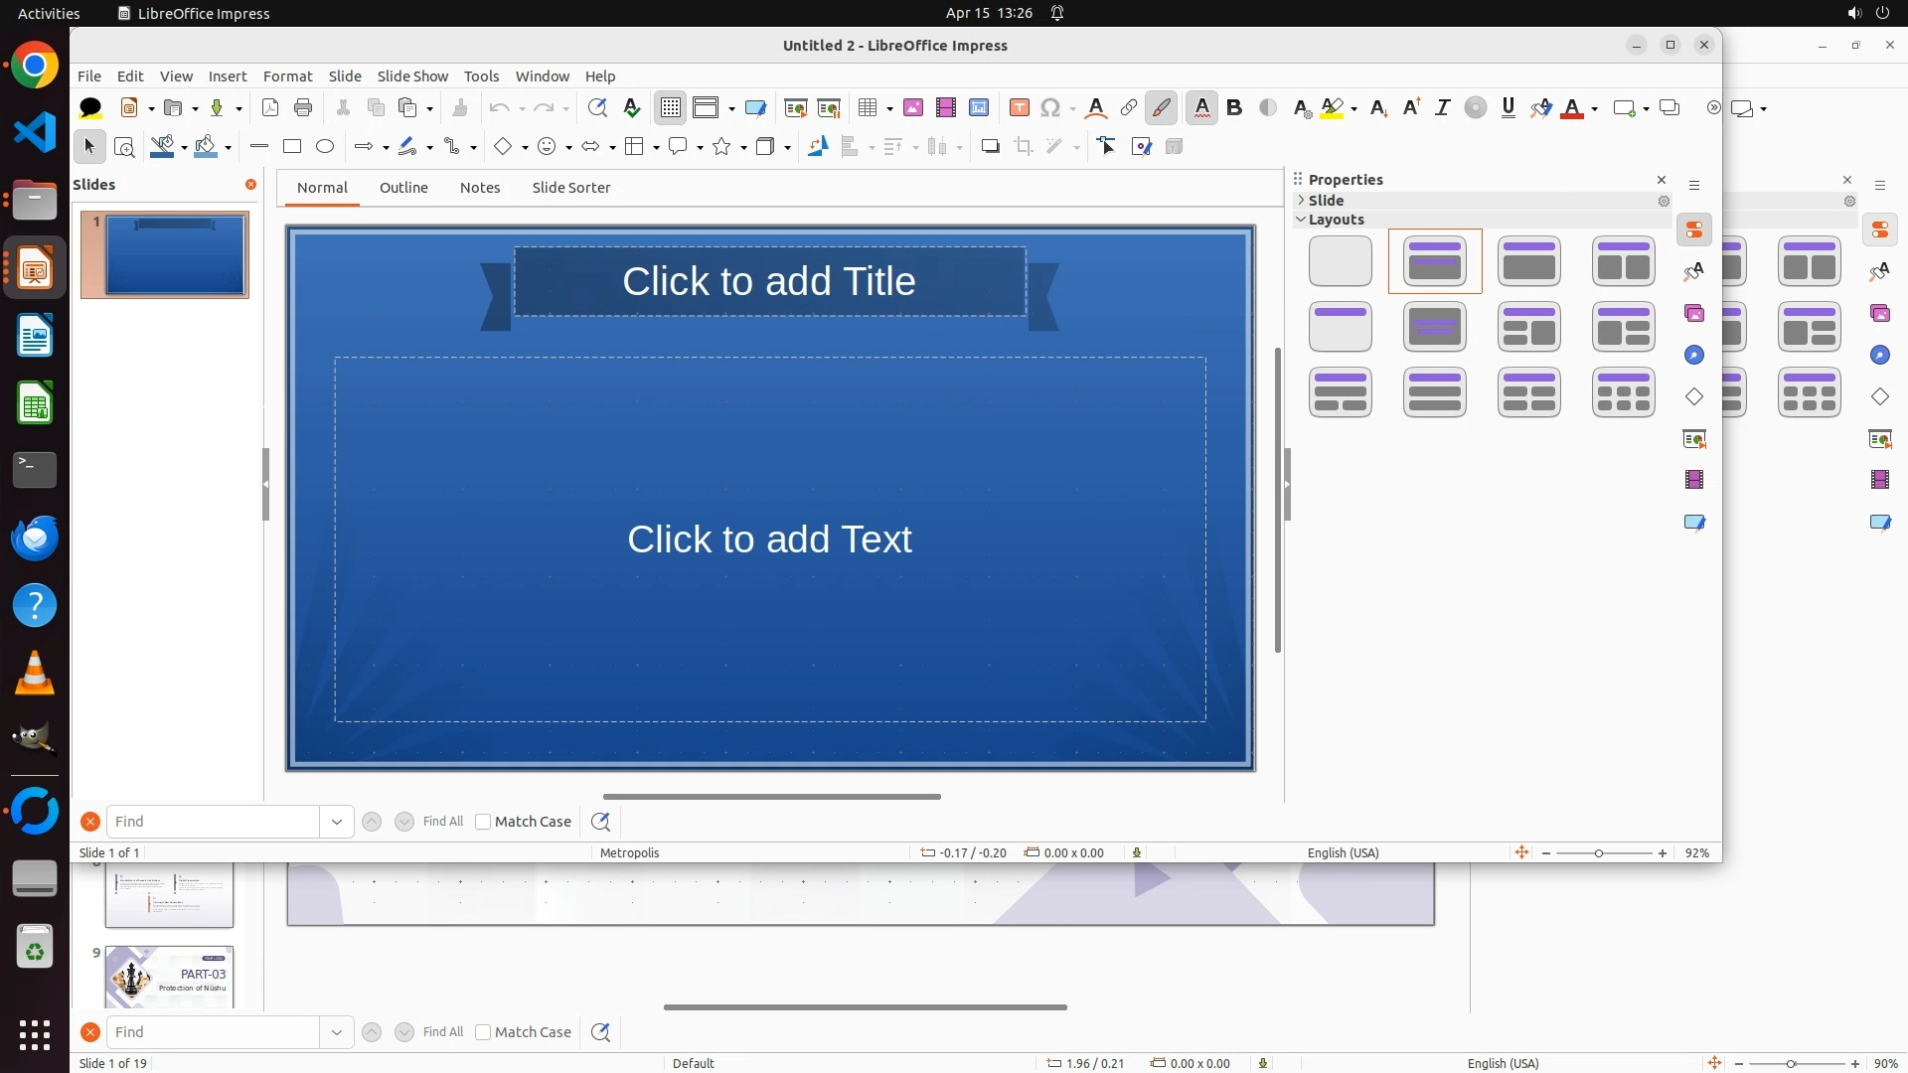
Task: Click the zoom slider in status bar
Action: (1598, 853)
